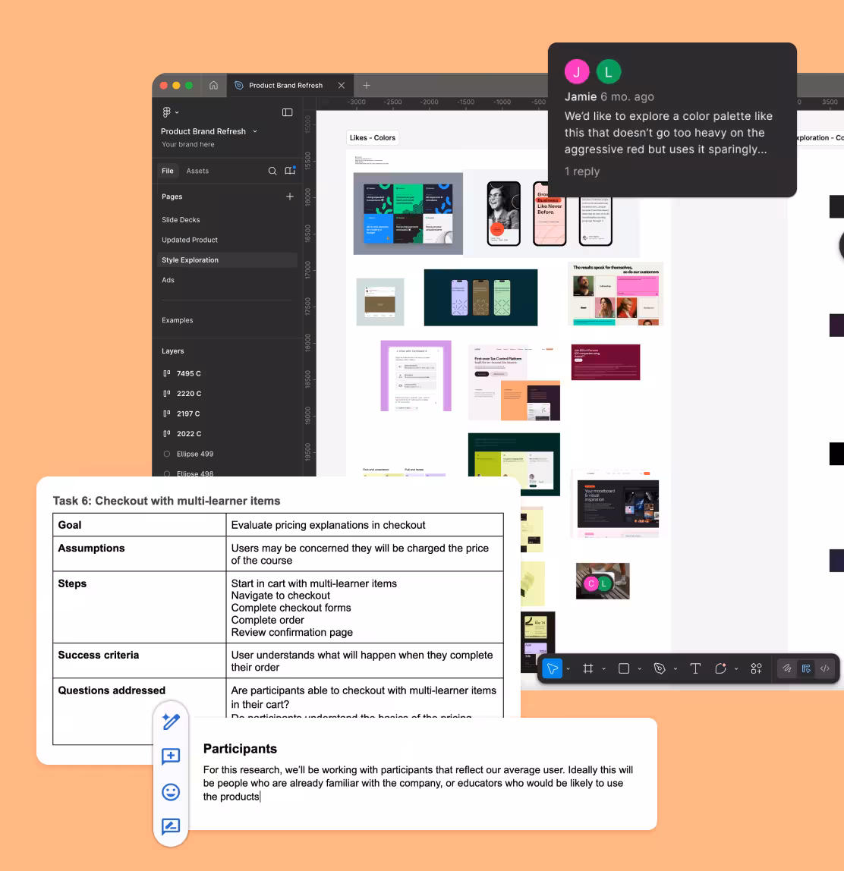Click the add comment plus icon in doc

coord(171,756)
